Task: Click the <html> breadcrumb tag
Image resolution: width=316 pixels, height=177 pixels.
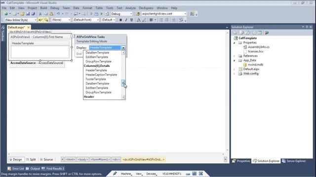Action: point(70,159)
